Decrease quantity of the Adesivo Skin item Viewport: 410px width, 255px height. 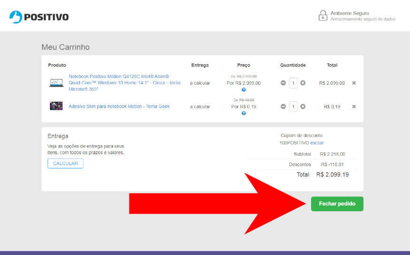(283, 107)
